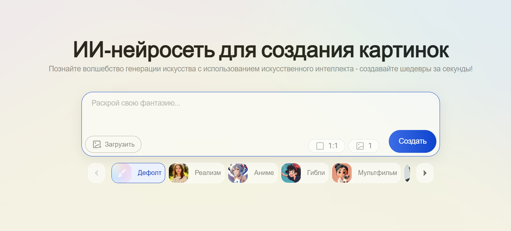Click the Гибли cartoon thumbnail

pos(291,173)
